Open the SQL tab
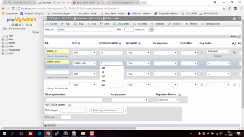Viewport: 244px width, 137px height. 79,24
